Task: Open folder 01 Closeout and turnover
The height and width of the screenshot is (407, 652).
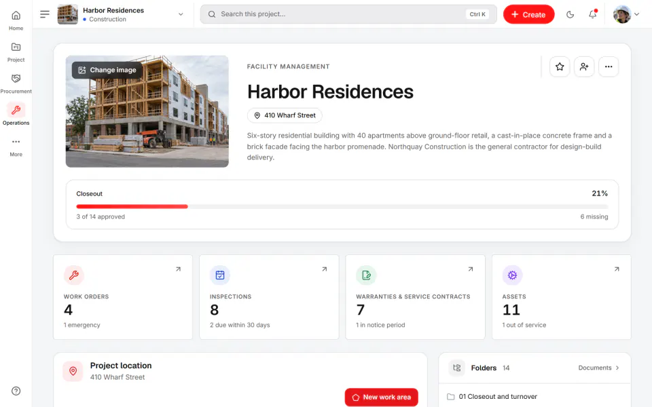Action: point(535,397)
